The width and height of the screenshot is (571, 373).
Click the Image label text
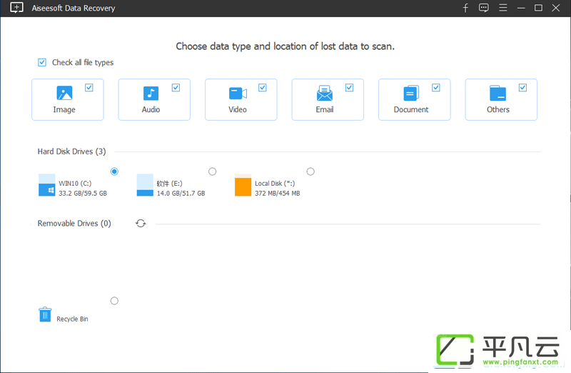pos(64,109)
